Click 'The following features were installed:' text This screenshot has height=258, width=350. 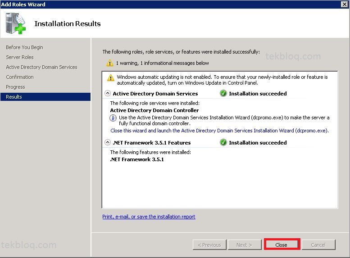tap(150, 152)
